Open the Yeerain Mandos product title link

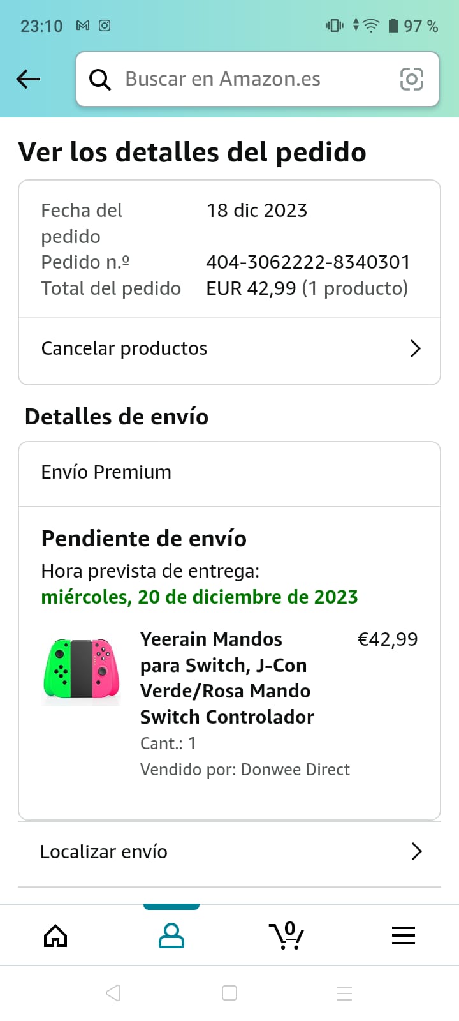tap(226, 678)
